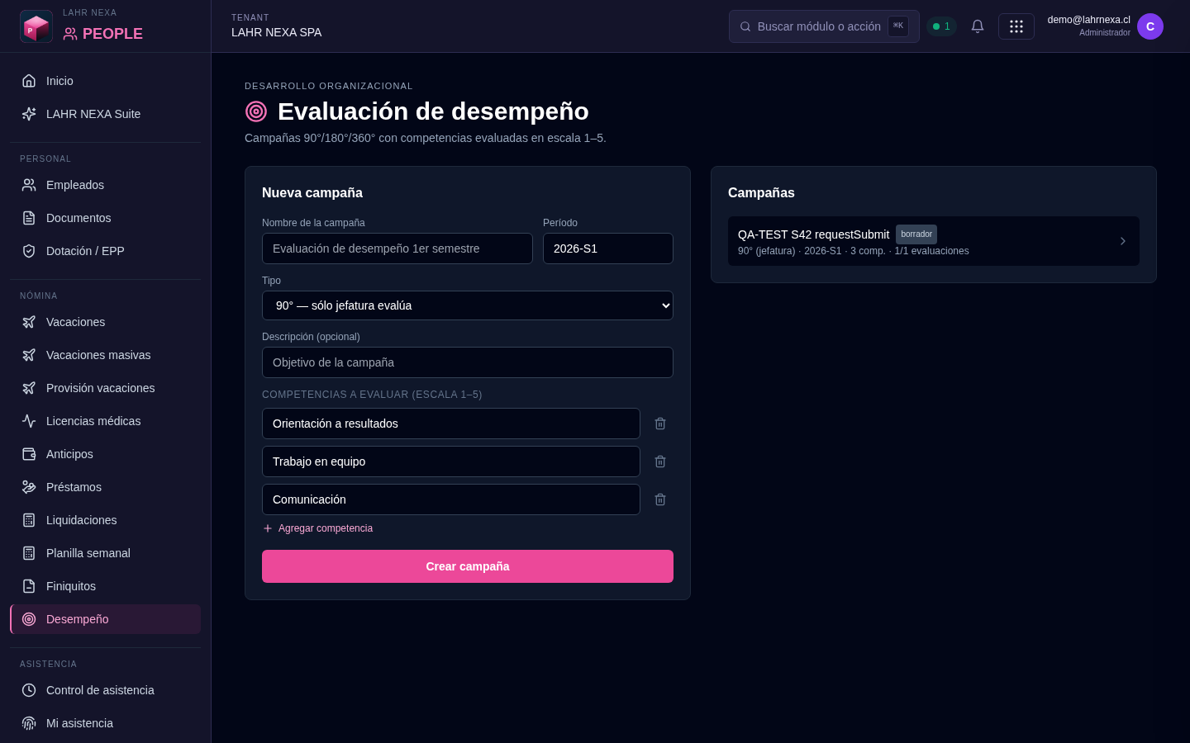Image resolution: width=1190 pixels, height=743 pixels.
Task: Click the LAHR NEXA SPA tenant name
Action: (x=277, y=32)
